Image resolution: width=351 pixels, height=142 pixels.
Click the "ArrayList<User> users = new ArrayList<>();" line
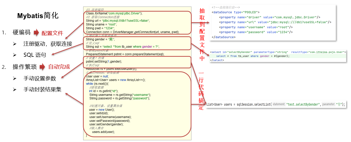click(116, 80)
